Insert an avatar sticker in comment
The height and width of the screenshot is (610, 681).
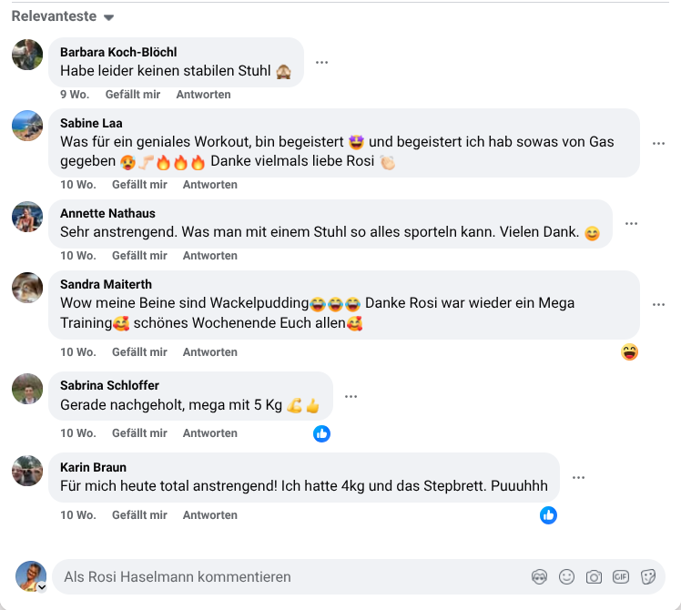[540, 576]
